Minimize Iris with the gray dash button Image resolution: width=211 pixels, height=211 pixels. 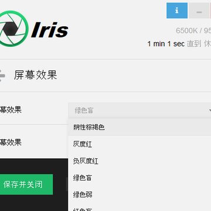tap(199, 11)
